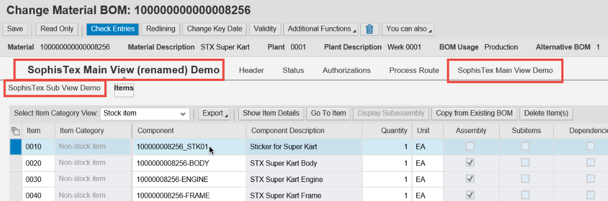
Task: Click the Item Category column header
Action: [x=93, y=131]
